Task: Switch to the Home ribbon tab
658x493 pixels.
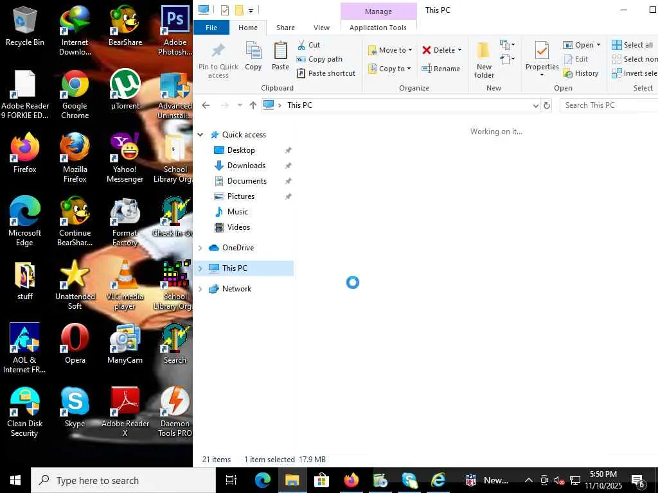Action: (248, 28)
